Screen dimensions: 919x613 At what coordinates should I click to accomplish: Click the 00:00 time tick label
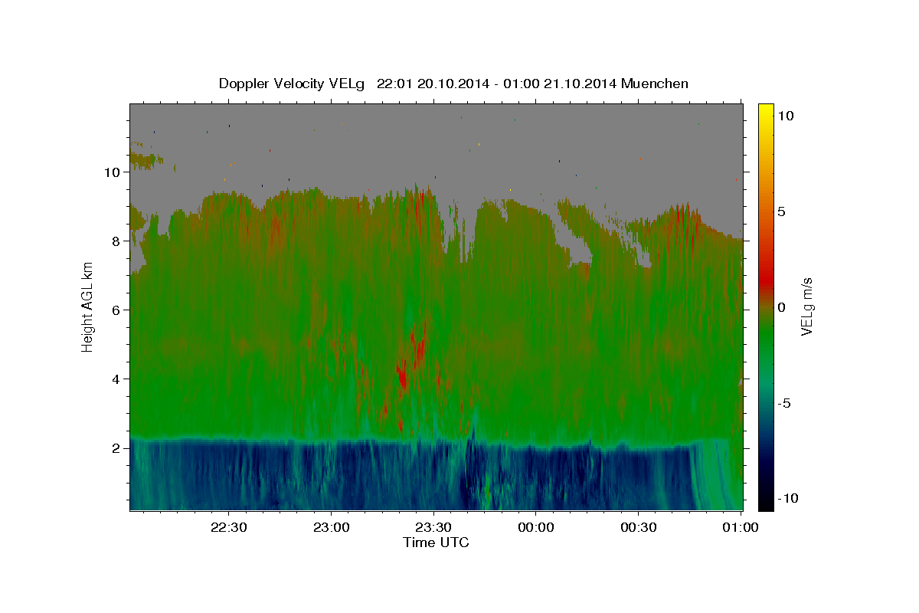536,527
